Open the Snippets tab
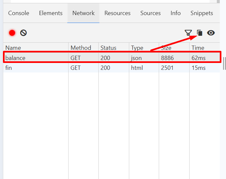 (x=202, y=13)
